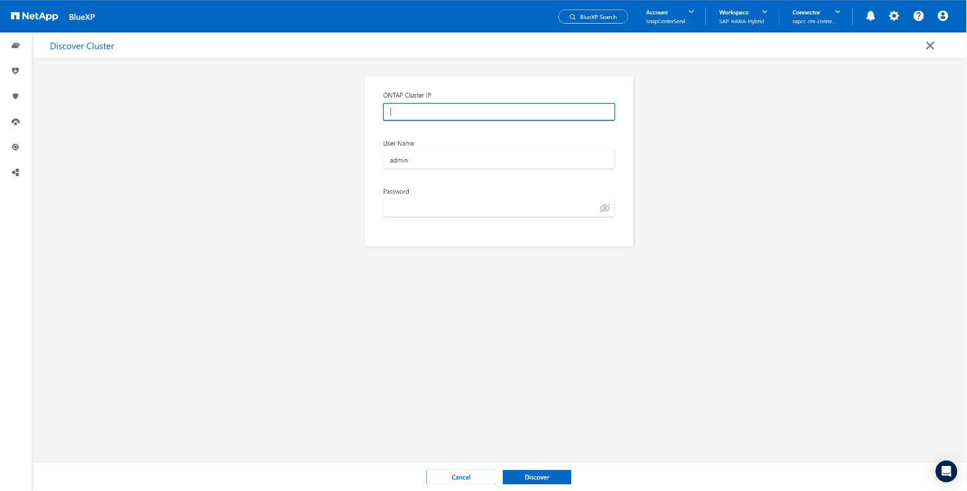Open settings gear icon

[894, 16]
